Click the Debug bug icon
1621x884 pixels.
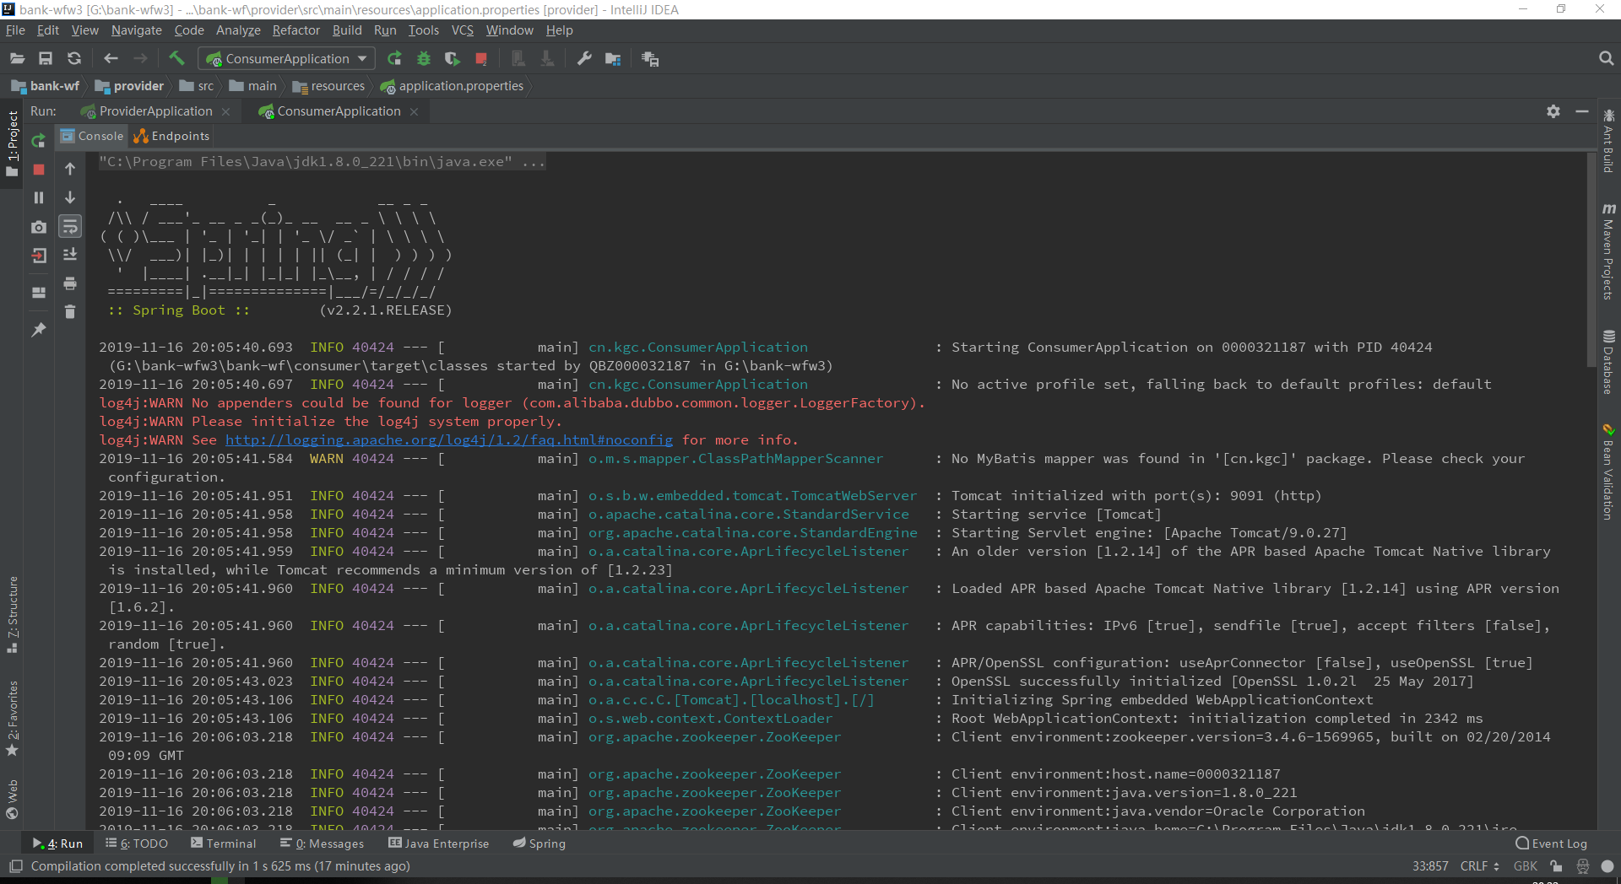point(424,59)
